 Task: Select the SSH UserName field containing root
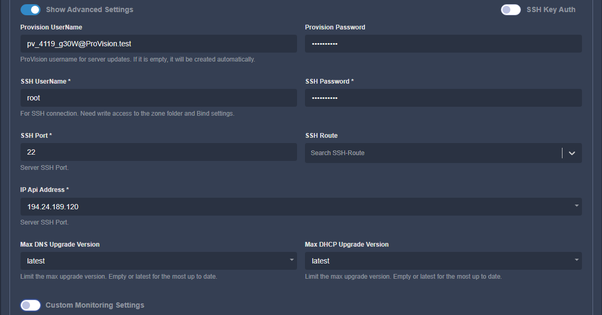click(x=158, y=98)
